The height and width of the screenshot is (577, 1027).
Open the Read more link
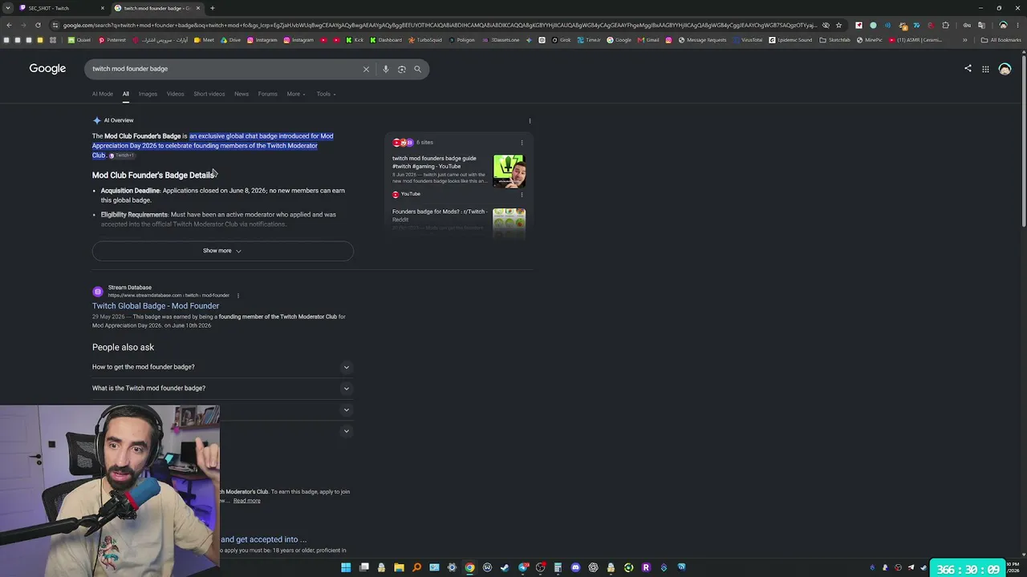point(247,501)
